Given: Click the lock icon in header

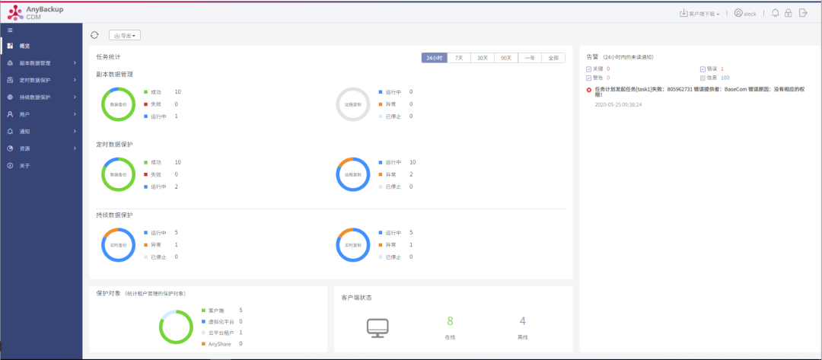Looking at the screenshot, I should pos(788,13).
